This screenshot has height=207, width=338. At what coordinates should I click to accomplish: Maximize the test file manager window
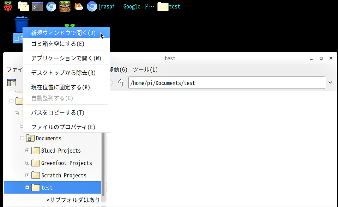[321, 58]
